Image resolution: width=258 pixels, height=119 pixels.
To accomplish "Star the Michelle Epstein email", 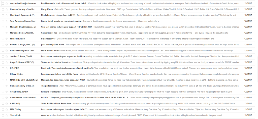I will (x=7, y=39).
